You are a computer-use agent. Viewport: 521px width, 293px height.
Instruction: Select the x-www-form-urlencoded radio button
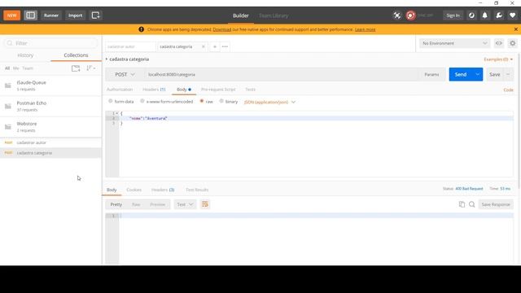tap(142, 101)
